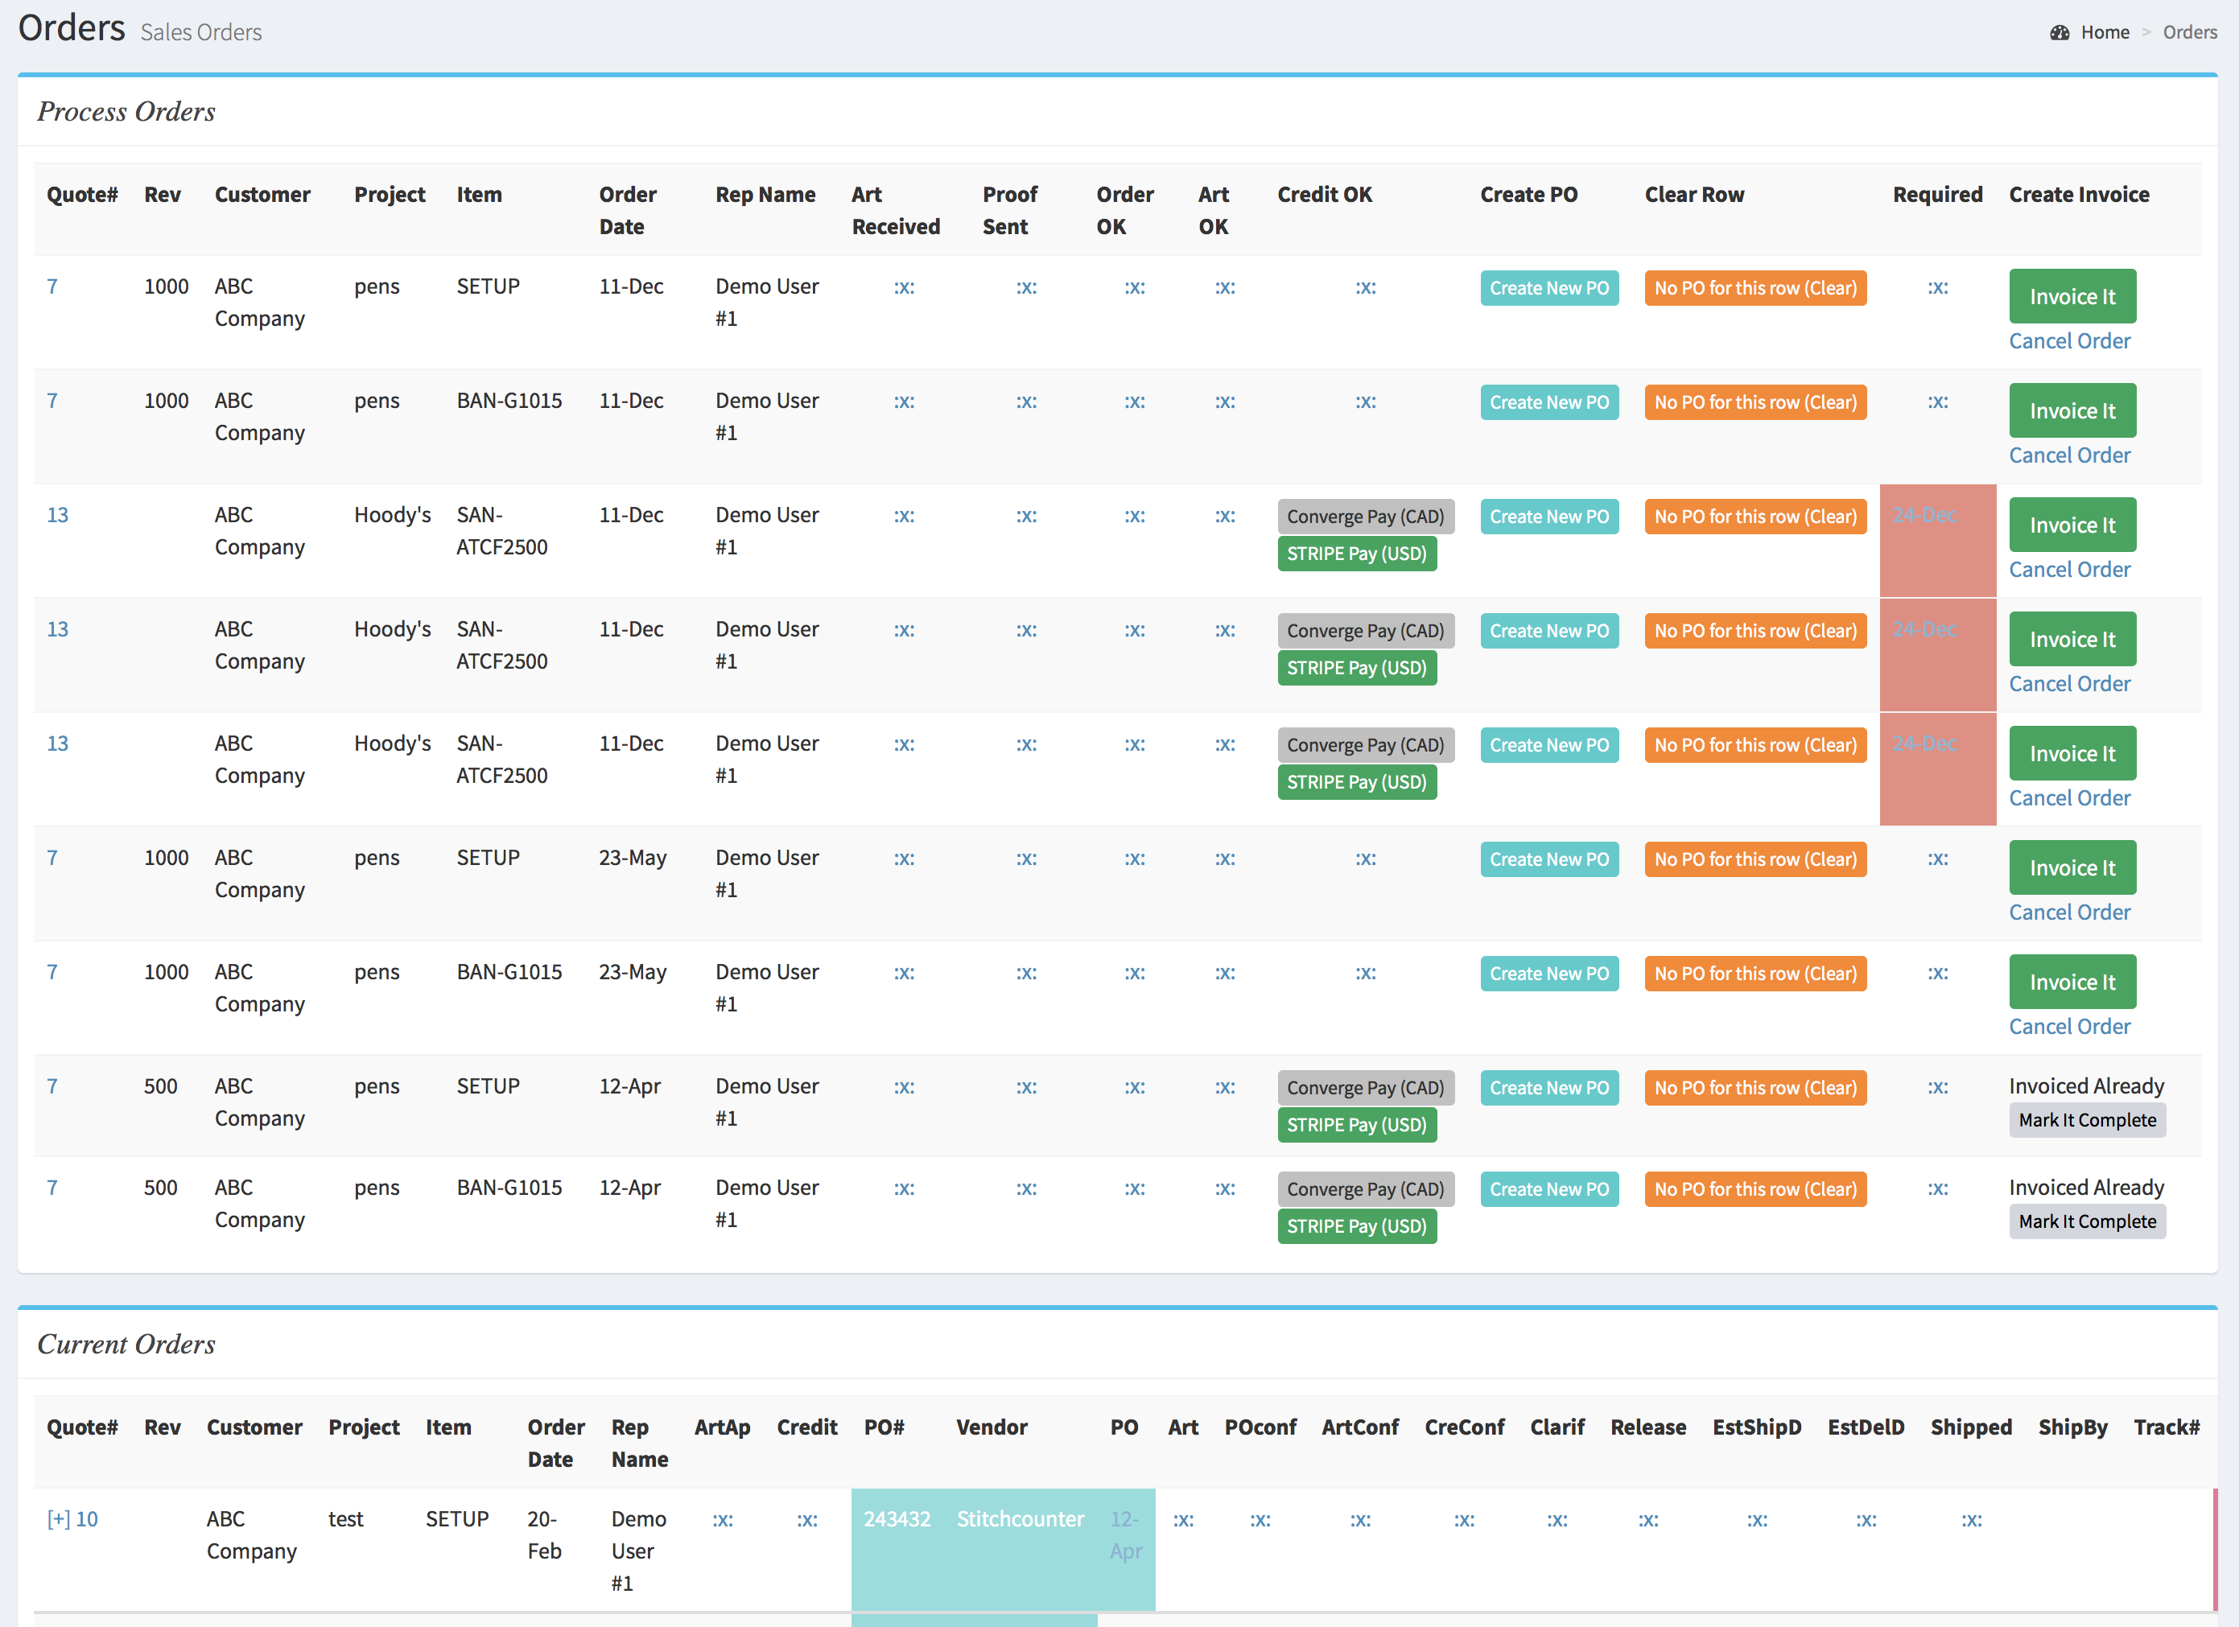The width and height of the screenshot is (2239, 1627).
Task: Click Invoice It for 11-Dec BAN-G1015 row
Action: (2072, 410)
